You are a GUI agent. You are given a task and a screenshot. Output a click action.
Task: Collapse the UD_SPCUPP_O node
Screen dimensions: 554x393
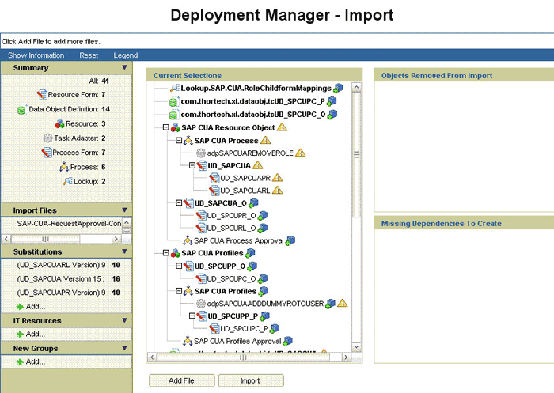click(x=179, y=266)
